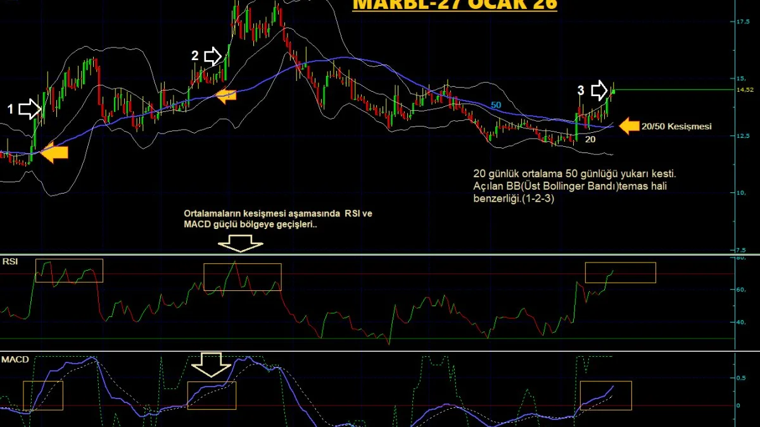Viewport: 760px width, 427px height.
Task: Click the 14,52 current price label
Action: [x=745, y=90]
